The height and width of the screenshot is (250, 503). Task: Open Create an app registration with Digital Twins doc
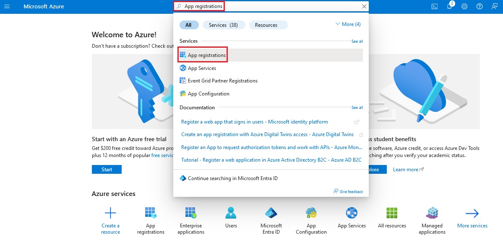pyautogui.click(x=267, y=134)
